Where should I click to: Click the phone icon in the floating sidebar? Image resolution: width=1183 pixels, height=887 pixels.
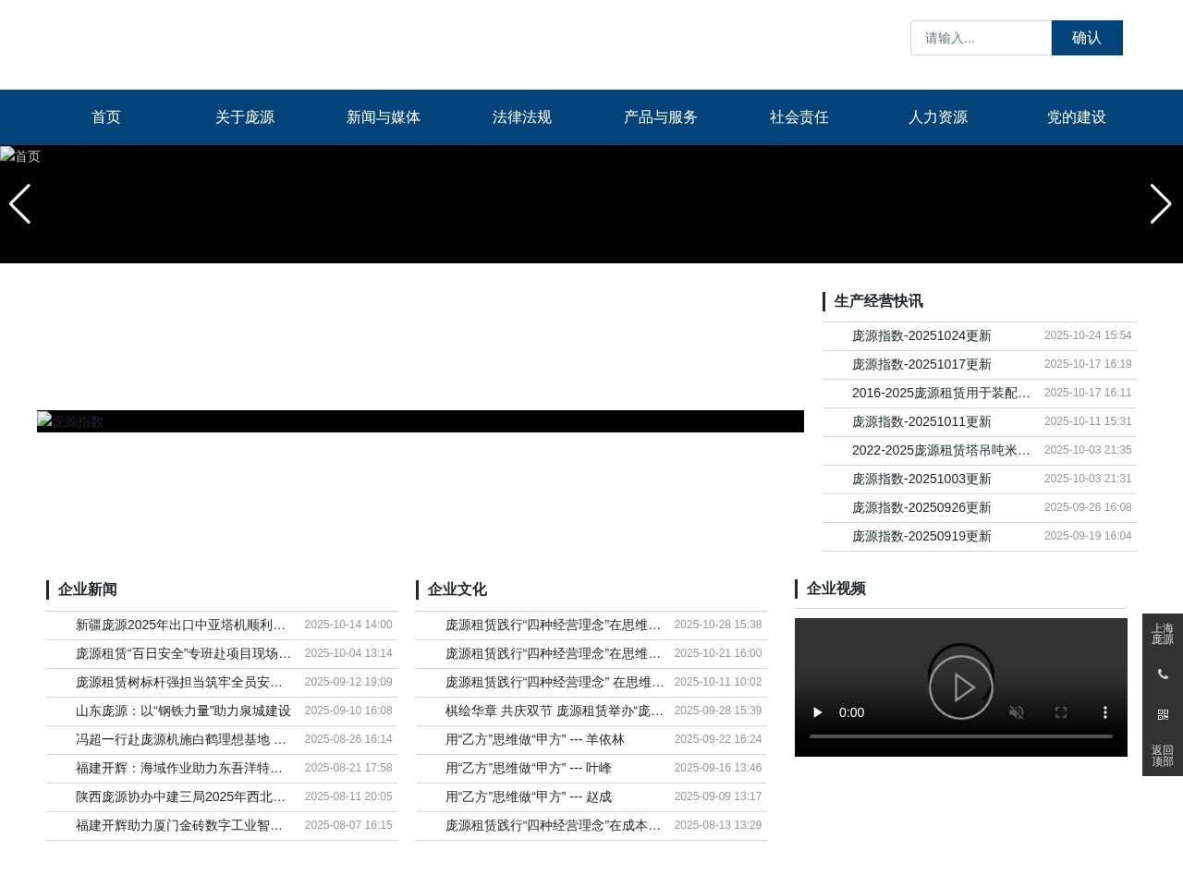(1163, 674)
